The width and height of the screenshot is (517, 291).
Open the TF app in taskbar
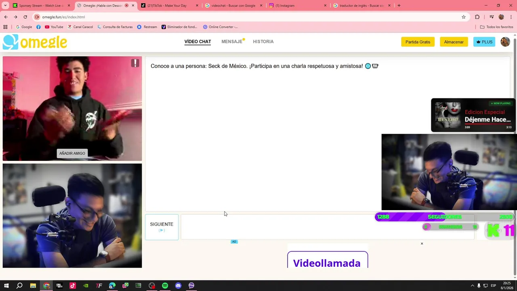[x=99, y=286]
